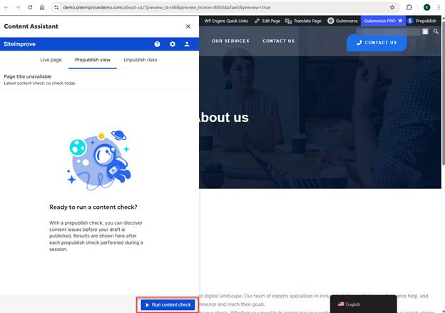Image resolution: width=445 pixels, height=313 pixels.
Task: Open the Siteimprove user account icon
Action: click(x=187, y=44)
